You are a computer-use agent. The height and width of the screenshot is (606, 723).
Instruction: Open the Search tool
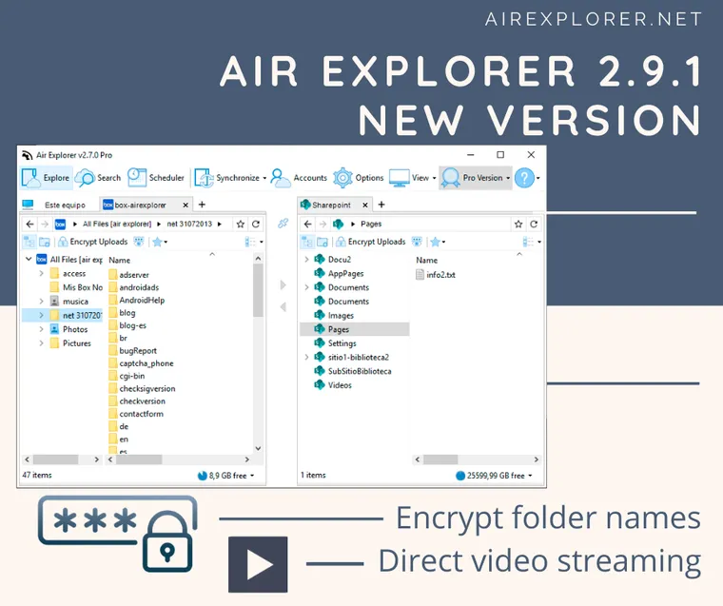point(98,178)
